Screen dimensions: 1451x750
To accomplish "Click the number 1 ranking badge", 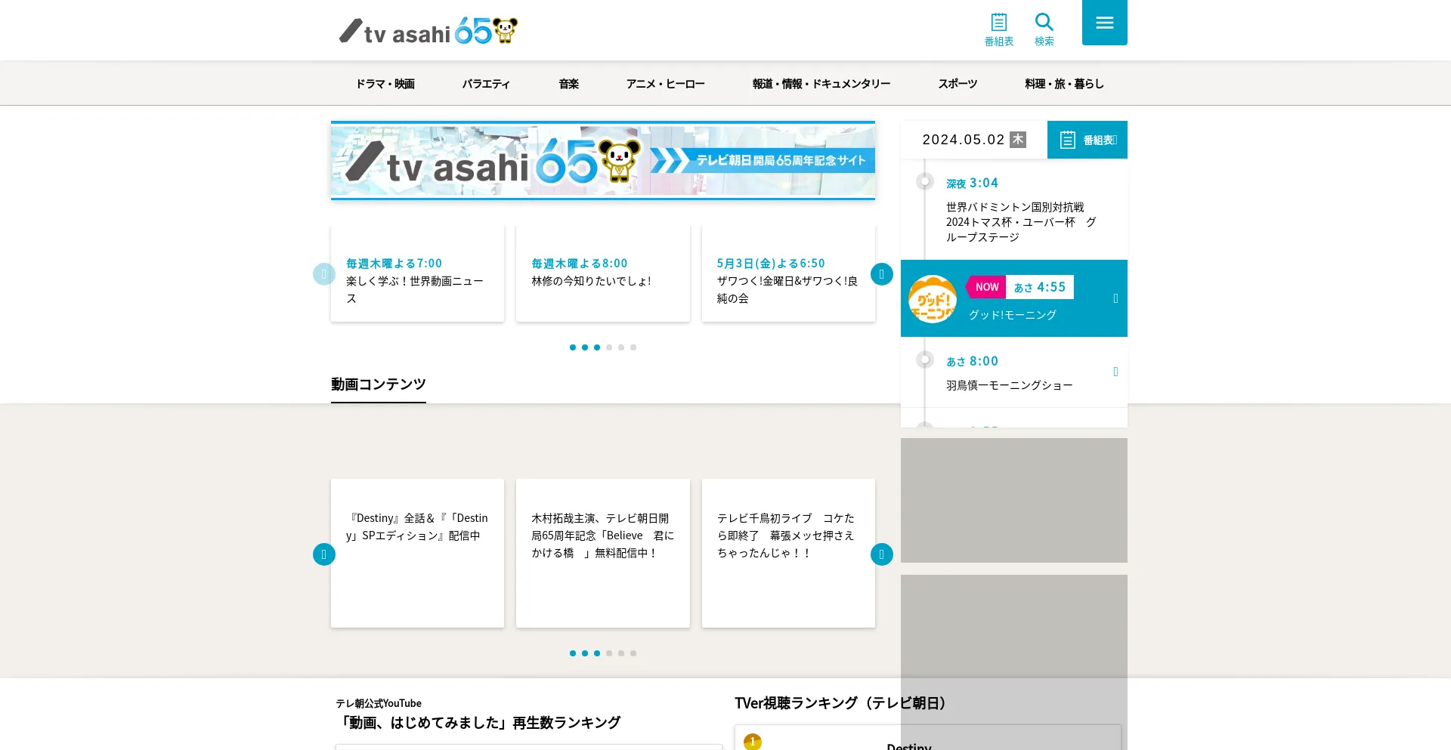I will 753,742.
